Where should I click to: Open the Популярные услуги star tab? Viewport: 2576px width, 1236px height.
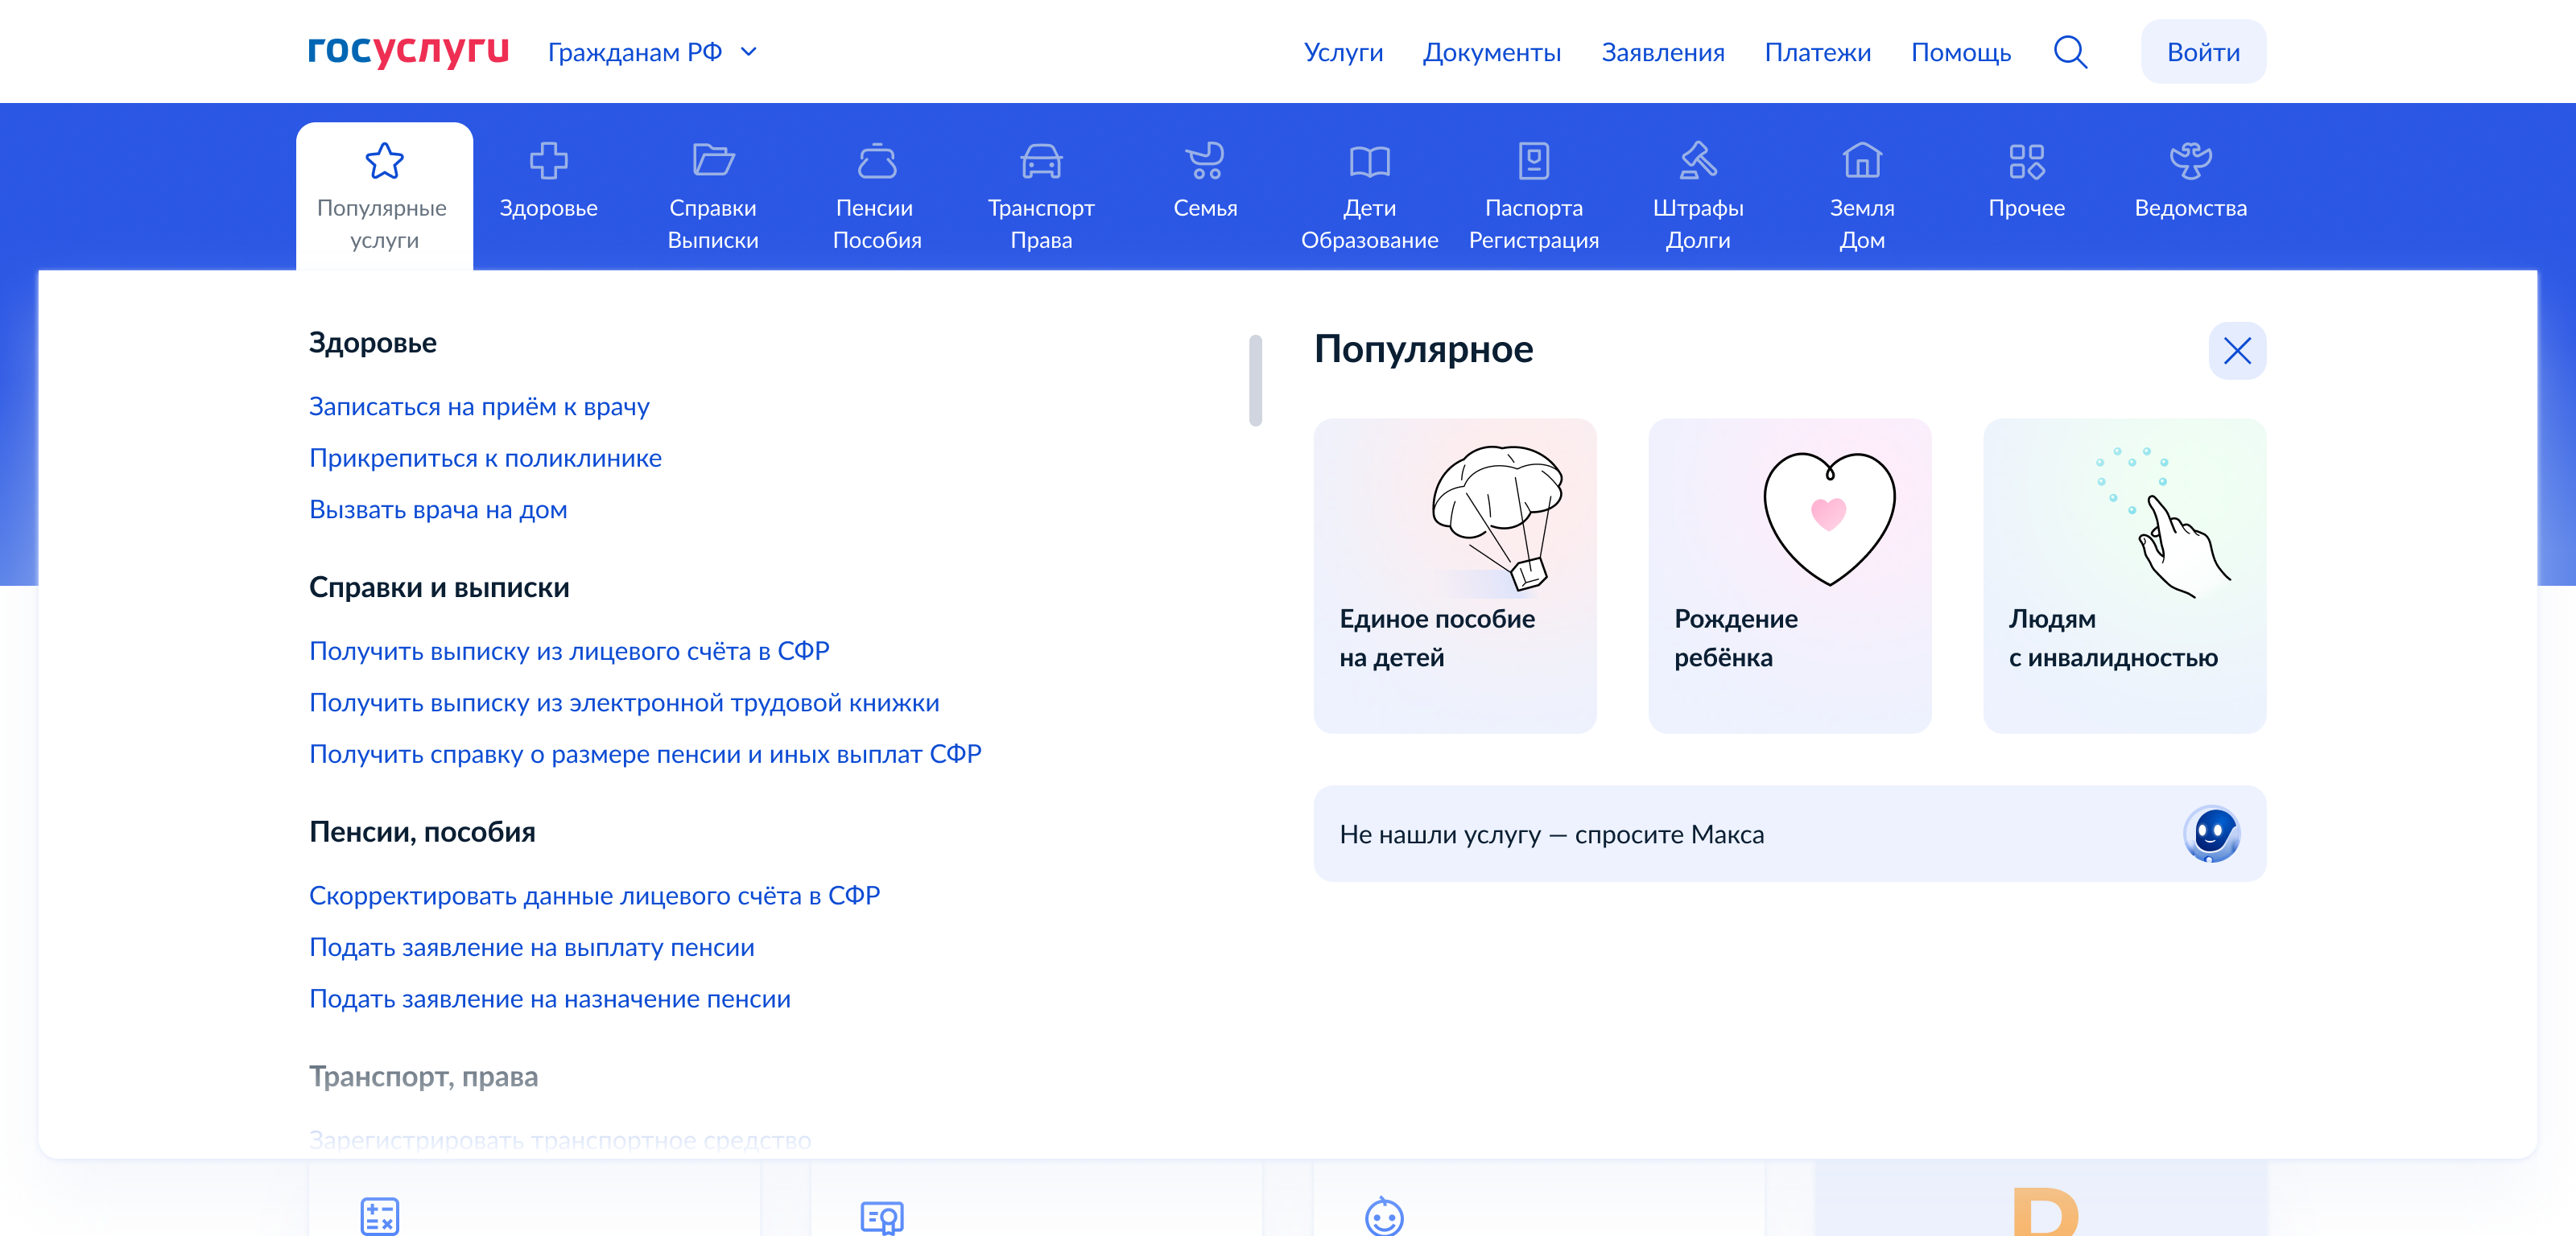click(384, 196)
